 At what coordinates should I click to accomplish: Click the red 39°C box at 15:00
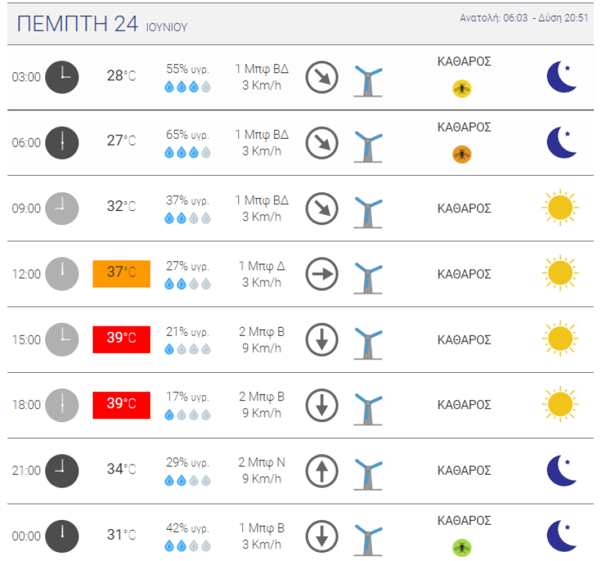point(122,339)
